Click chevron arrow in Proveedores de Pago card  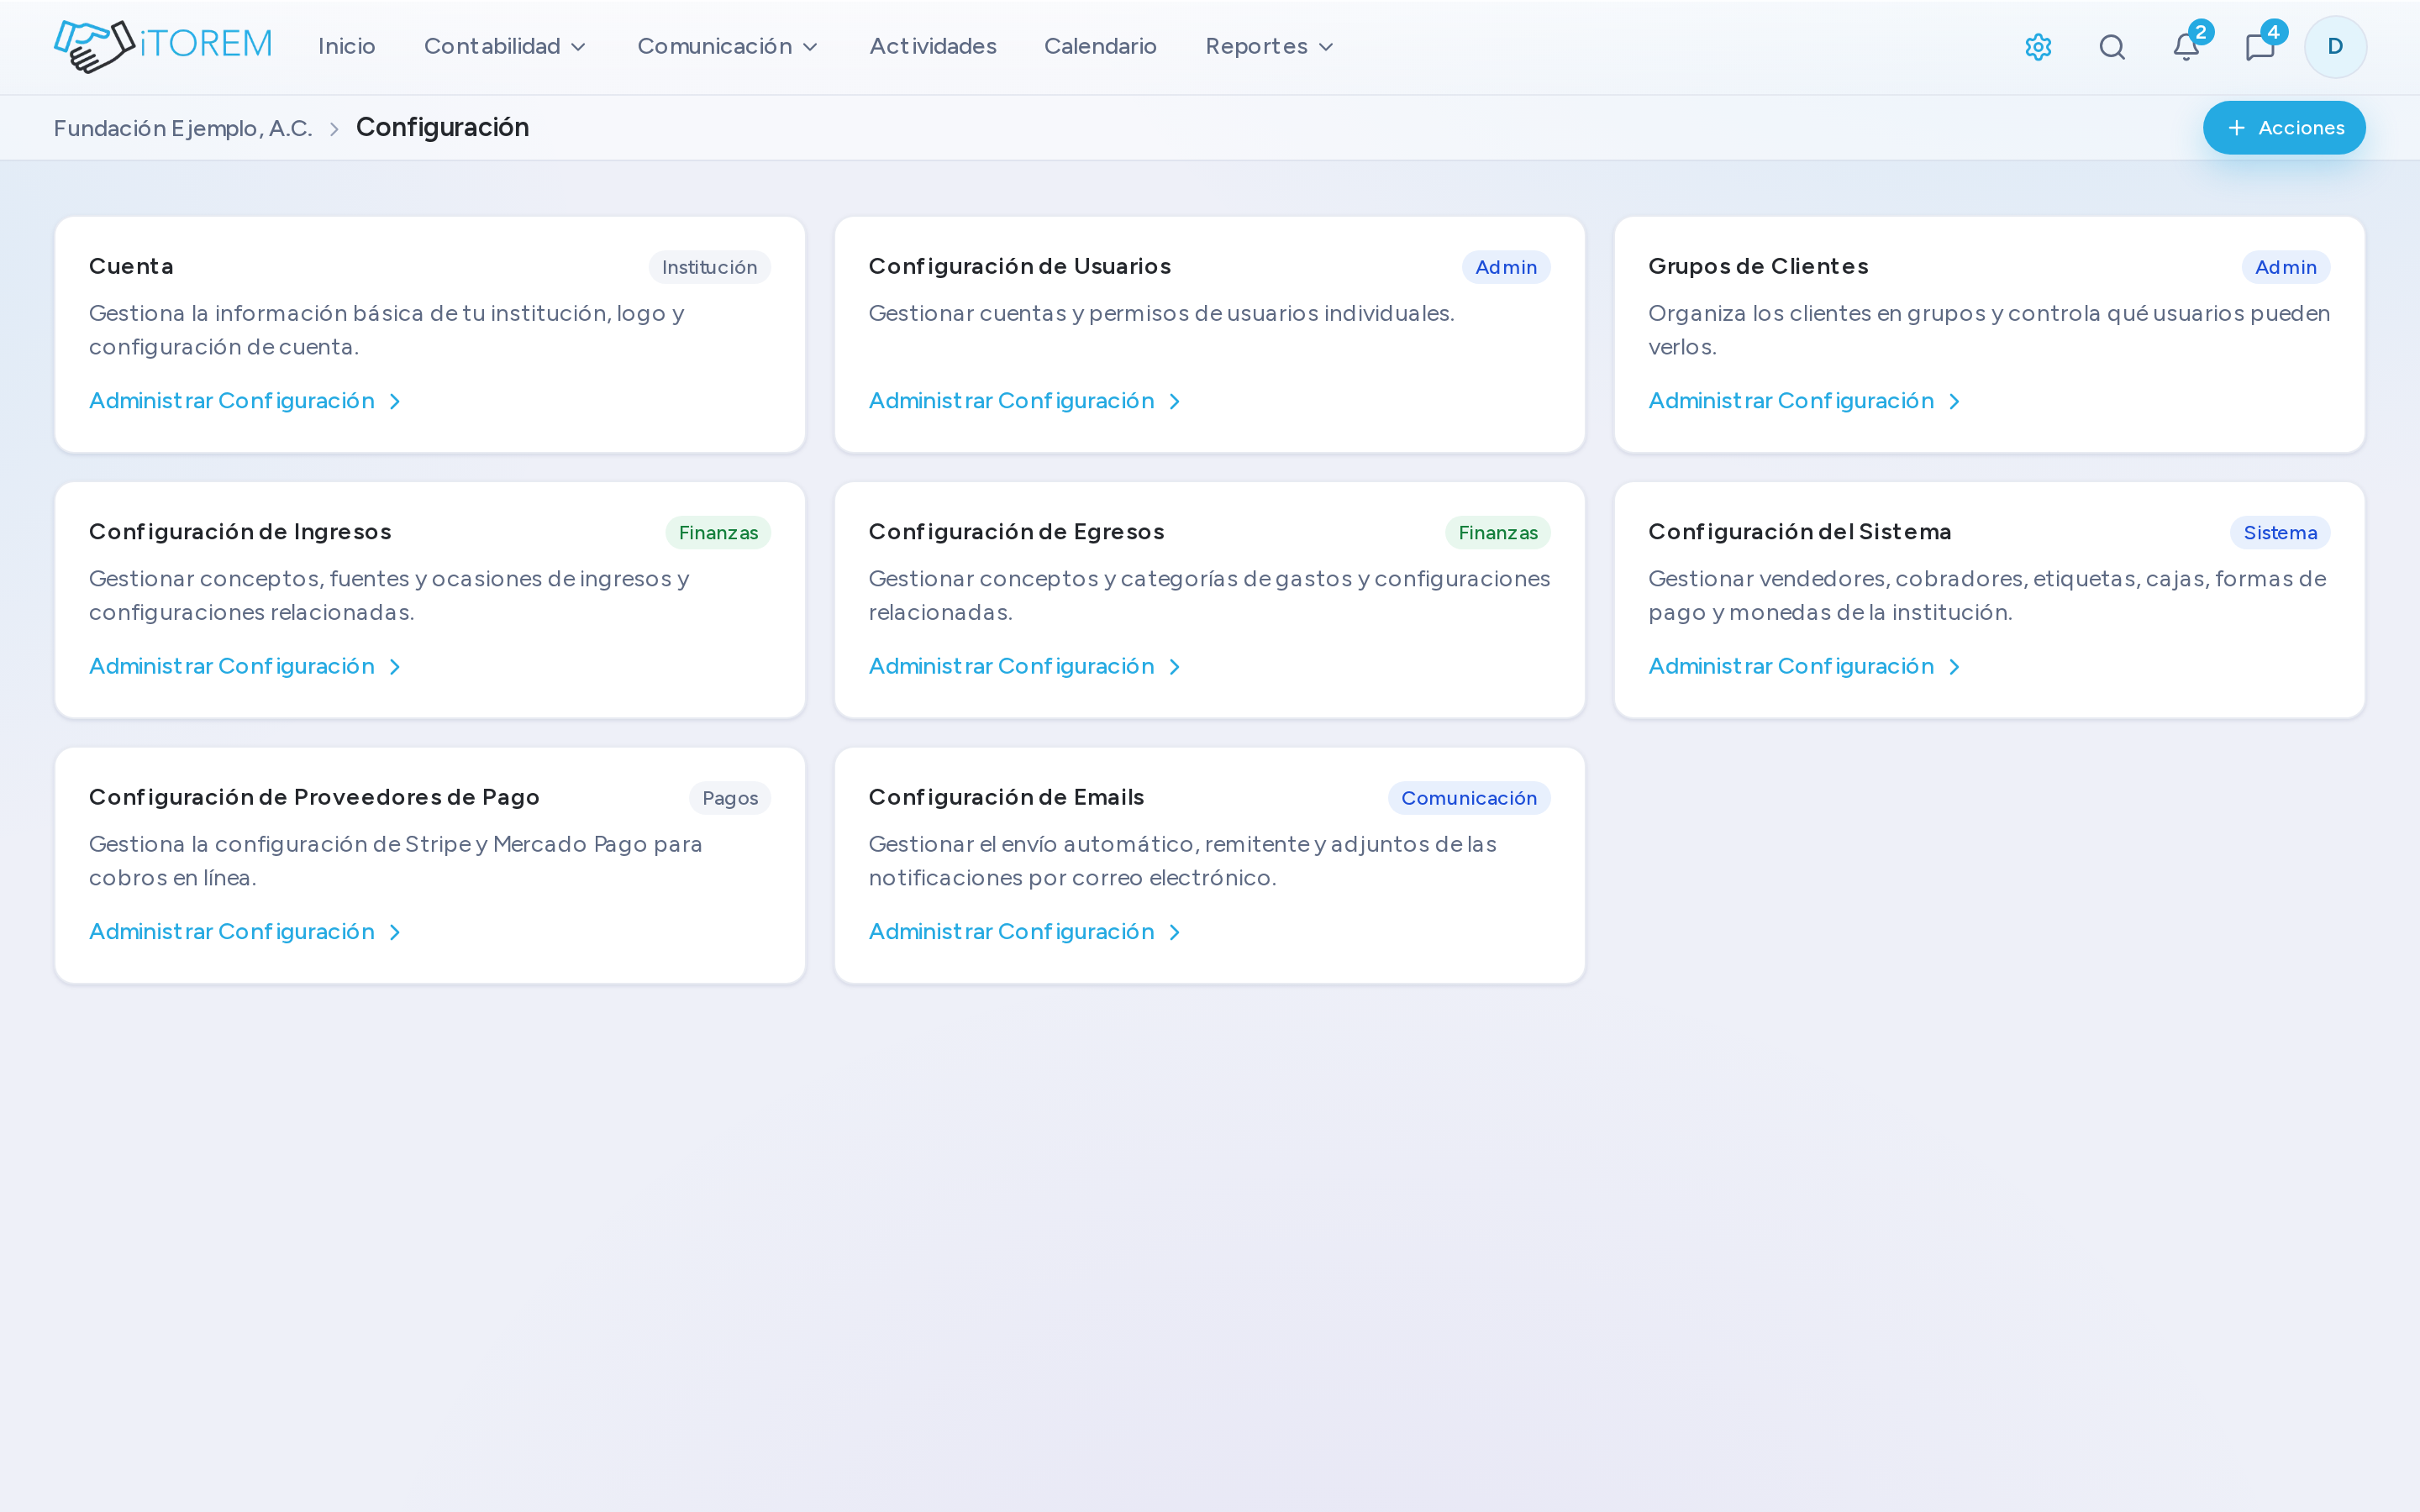tap(395, 933)
